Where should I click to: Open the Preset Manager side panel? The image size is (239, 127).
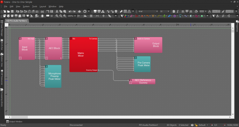pyautogui.click(x=2, y=28)
